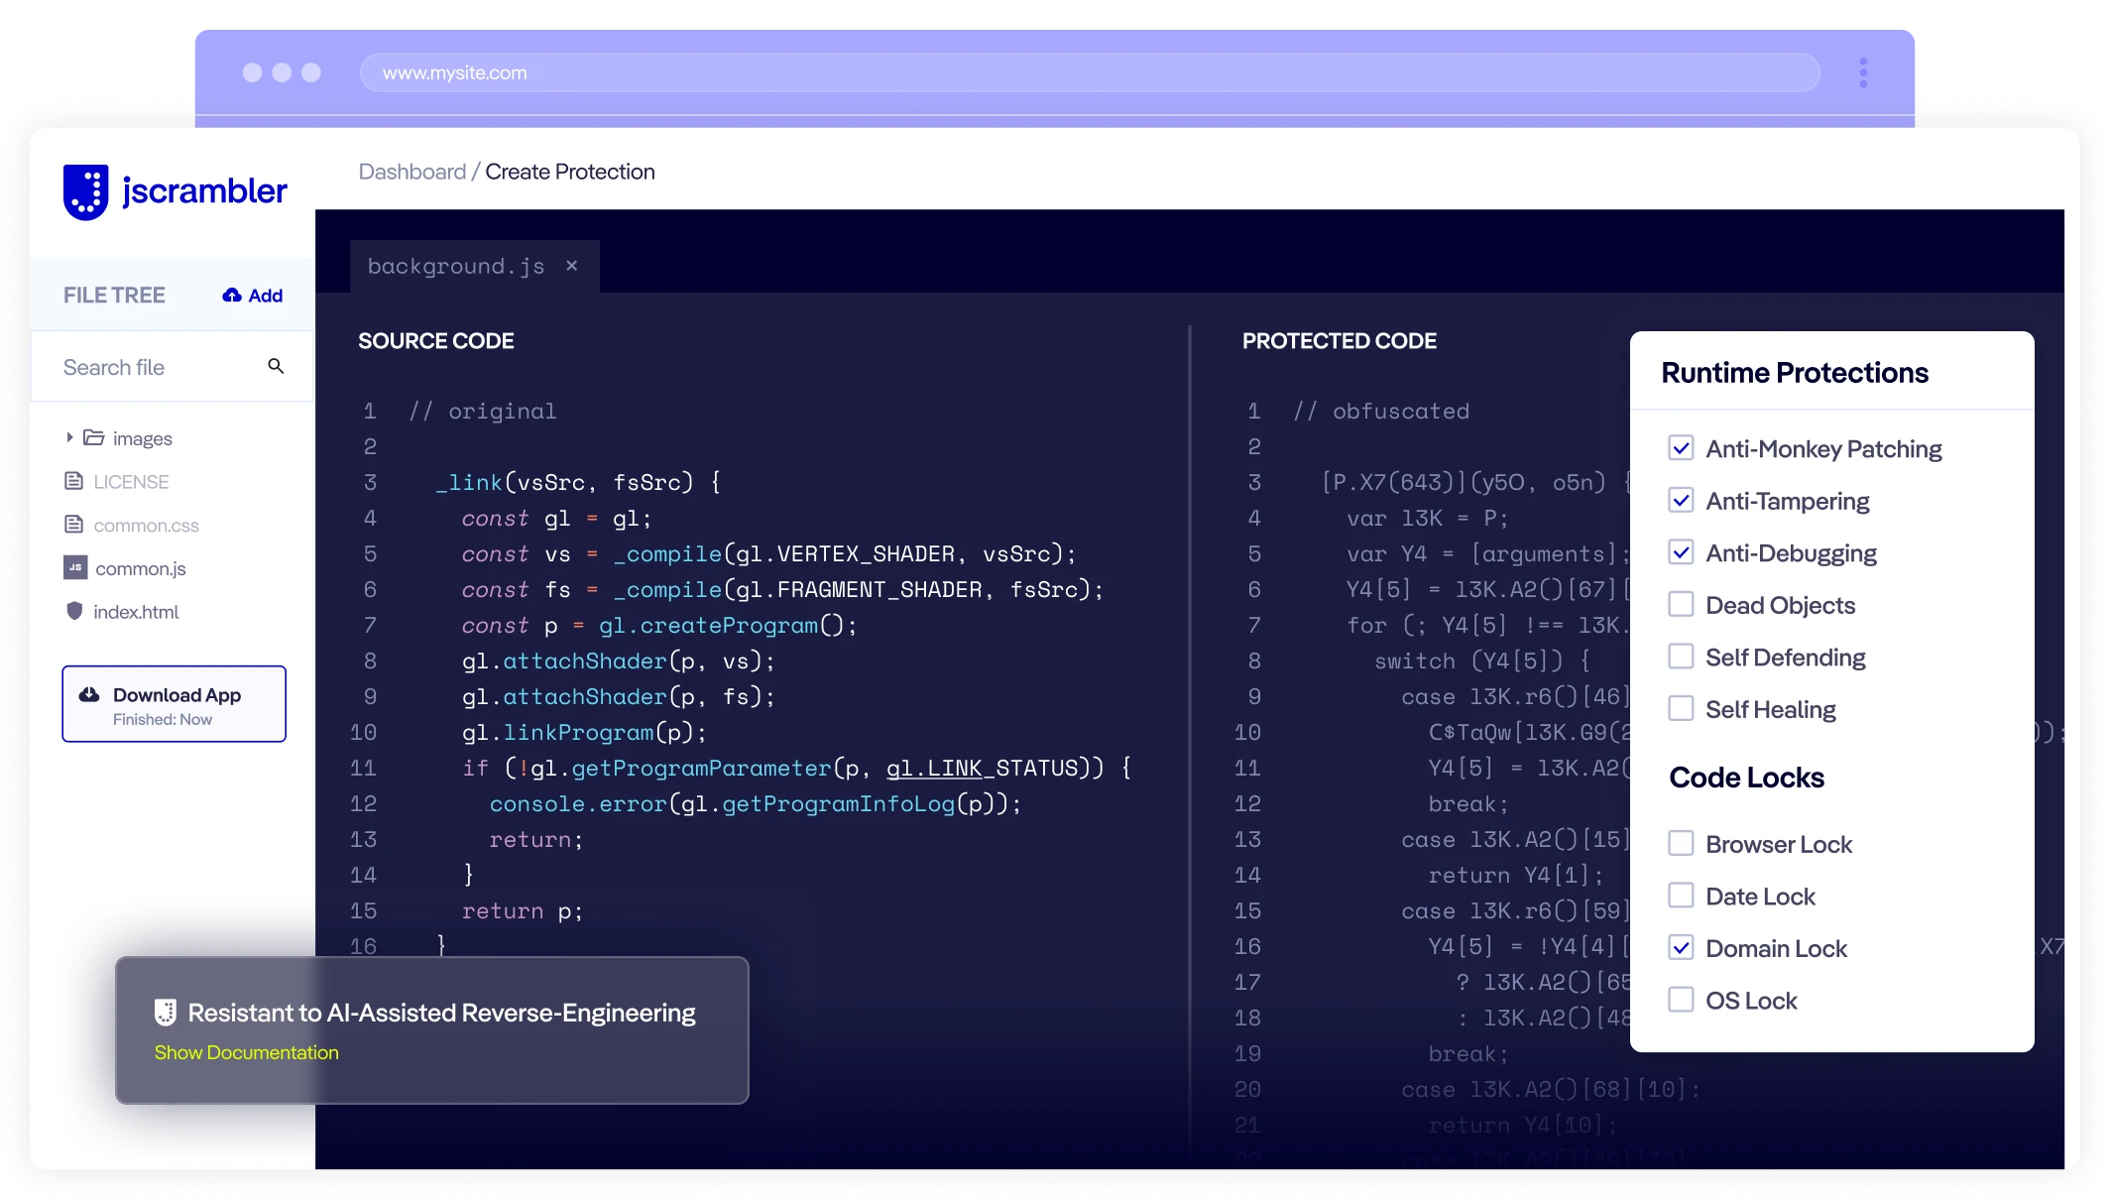Click the cloud download icon in Download App
The height and width of the screenshot is (1200, 2110).
click(x=89, y=694)
